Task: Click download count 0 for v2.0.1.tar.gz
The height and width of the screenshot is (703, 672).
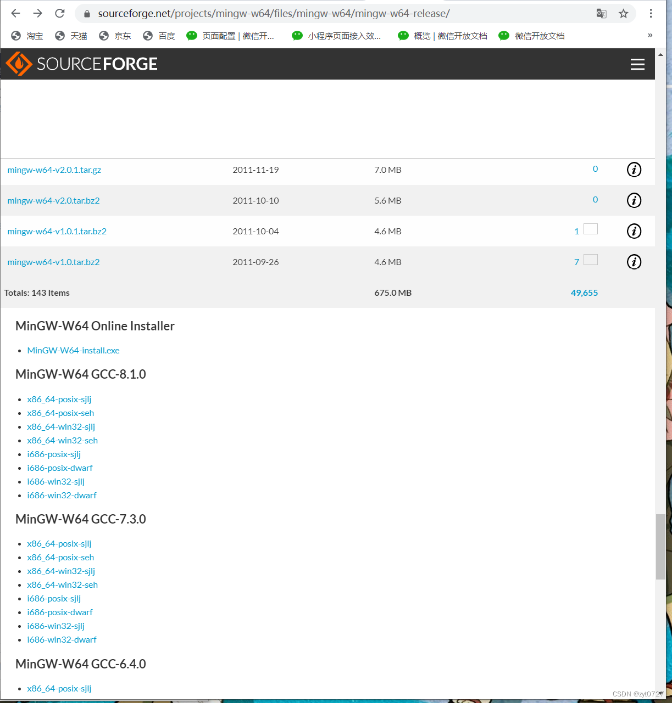Action: click(x=595, y=169)
